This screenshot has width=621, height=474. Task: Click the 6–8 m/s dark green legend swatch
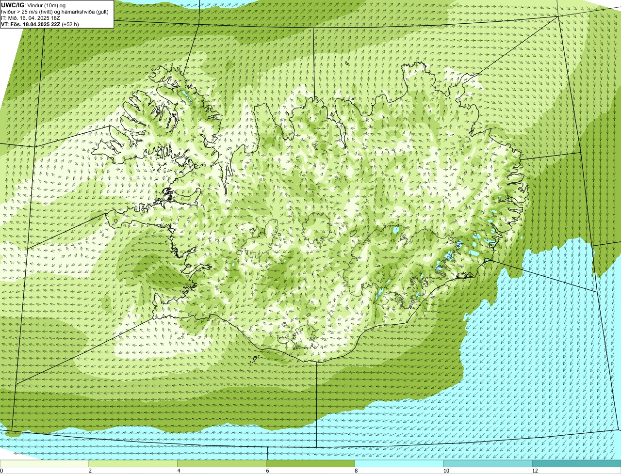coord(311,463)
